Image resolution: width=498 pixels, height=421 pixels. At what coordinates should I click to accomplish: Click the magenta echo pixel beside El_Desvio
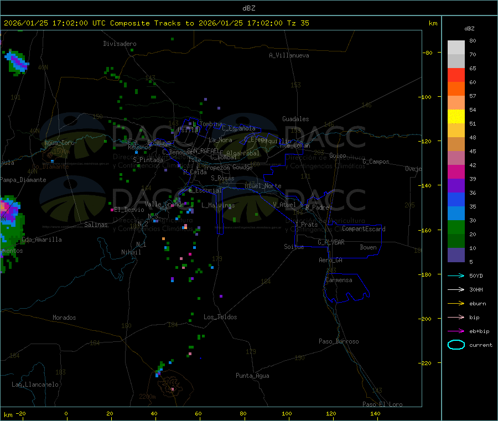(x=112, y=210)
